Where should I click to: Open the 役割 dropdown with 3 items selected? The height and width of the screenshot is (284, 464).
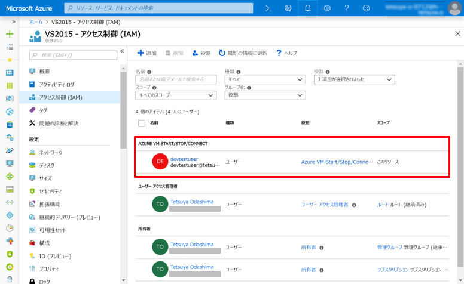pos(355,79)
